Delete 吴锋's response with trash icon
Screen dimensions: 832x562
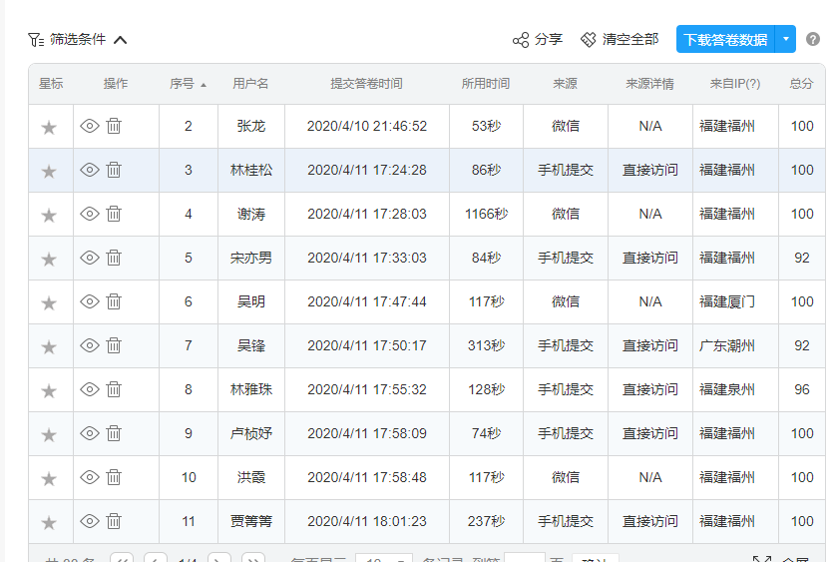114,345
